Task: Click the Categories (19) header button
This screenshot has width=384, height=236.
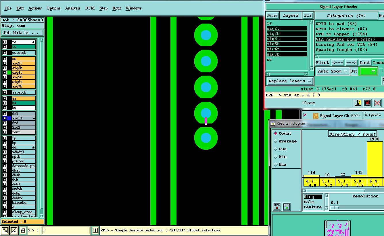Action: [x=346, y=16]
